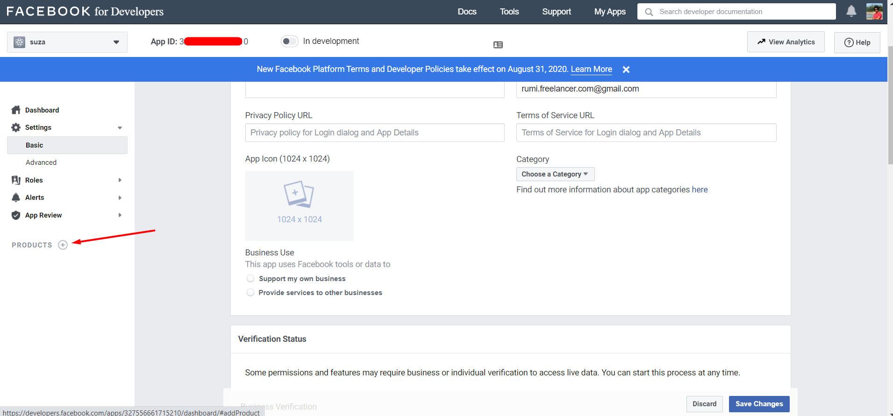Expand the Roles submenu arrow
The width and height of the screenshot is (893, 416).
point(120,180)
